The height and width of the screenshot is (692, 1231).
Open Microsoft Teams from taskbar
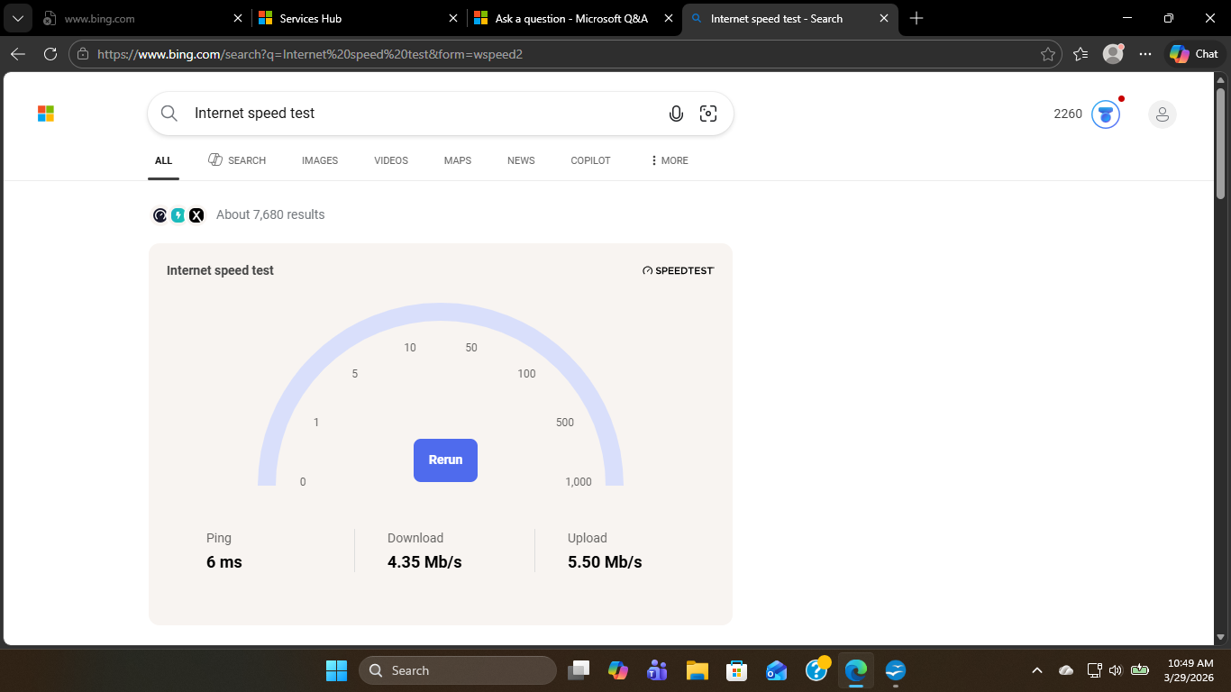click(657, 670)
